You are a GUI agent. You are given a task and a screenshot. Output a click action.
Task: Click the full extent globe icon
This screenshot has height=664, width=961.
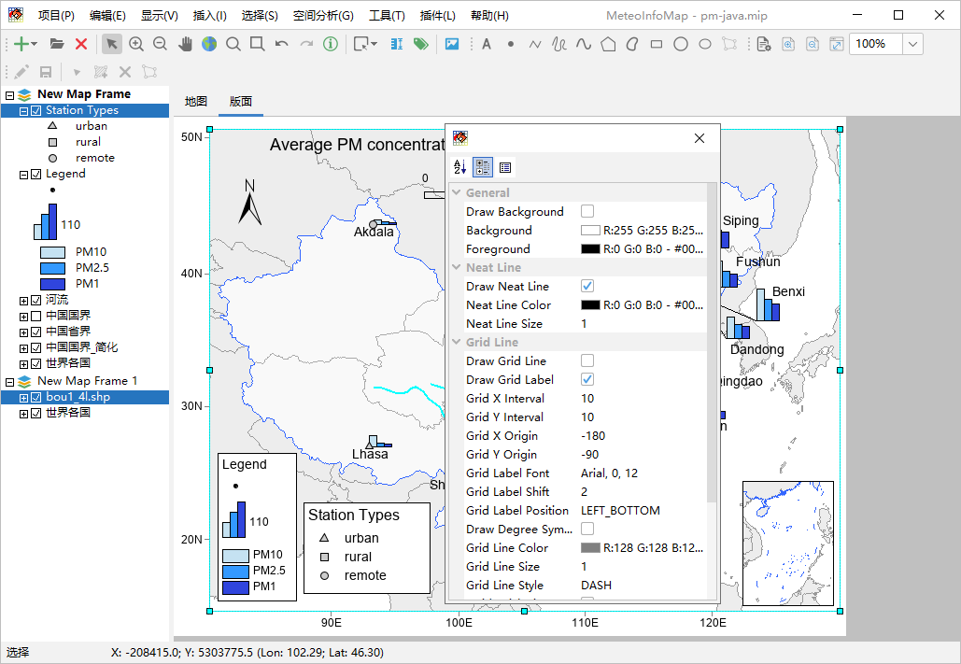click(209, 44)
